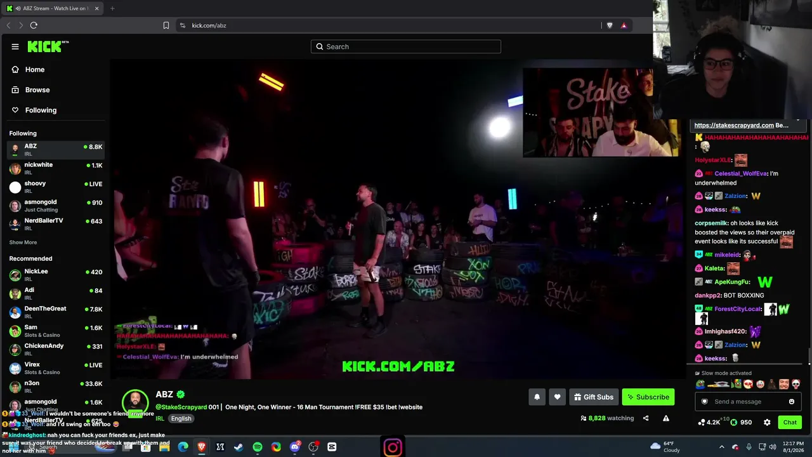Viewport: 812px width, 457px height.
Task: Open the Brave Shields lion icon
Action: click(x=610, y=25)
